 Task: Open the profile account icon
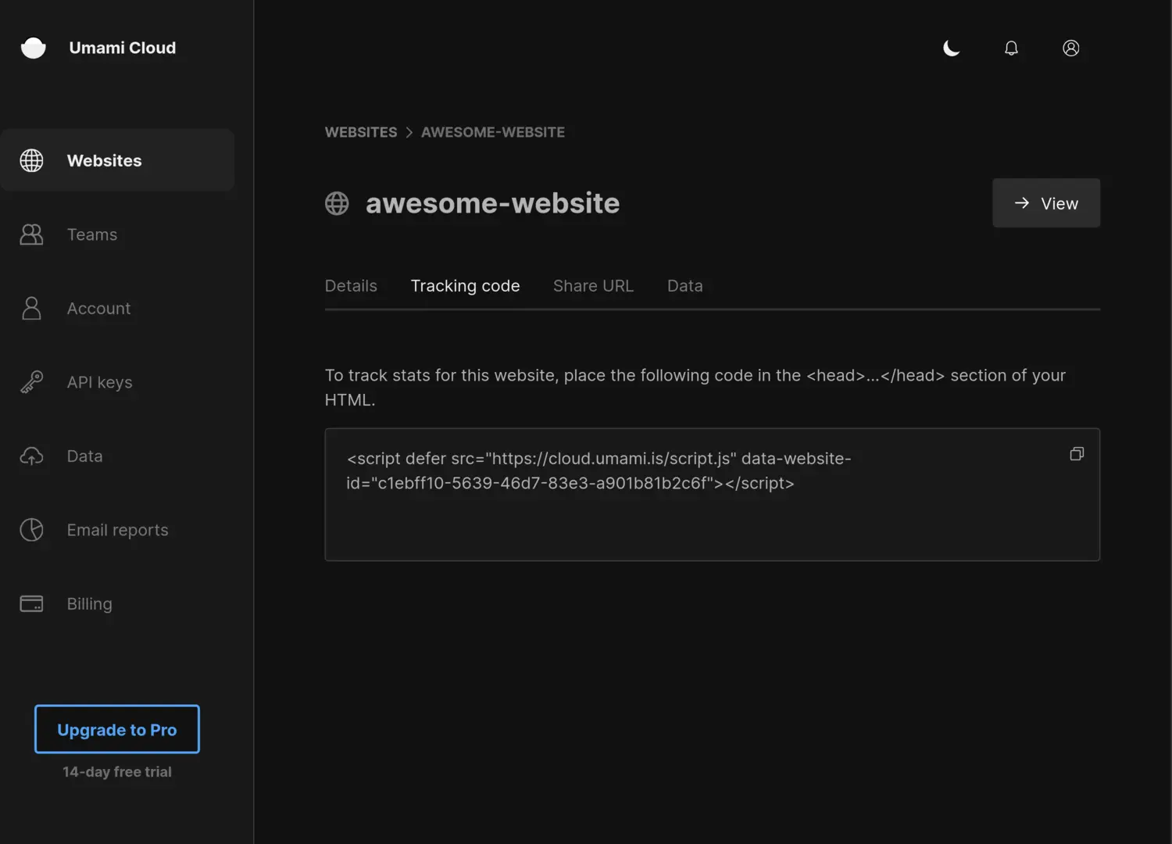coord(1071,48)
